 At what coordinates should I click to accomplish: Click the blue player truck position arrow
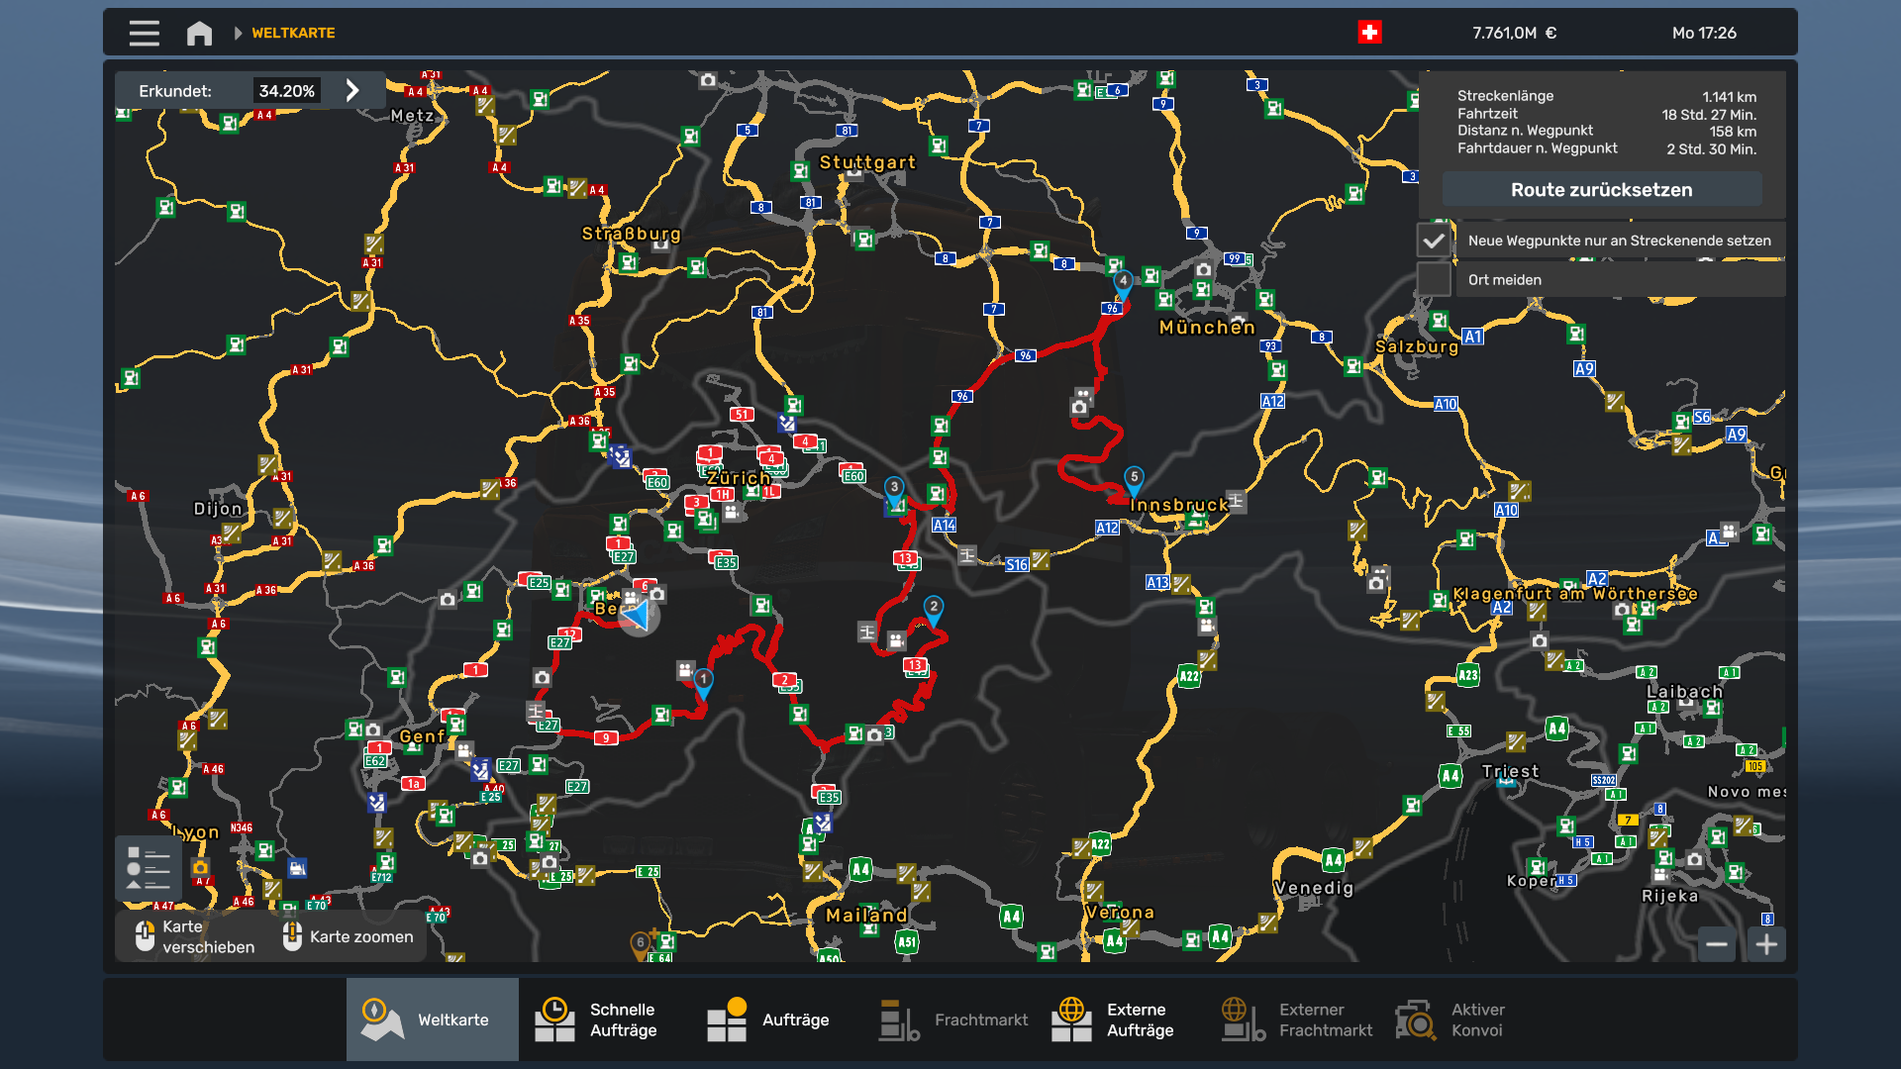click(x=639, y=616)
